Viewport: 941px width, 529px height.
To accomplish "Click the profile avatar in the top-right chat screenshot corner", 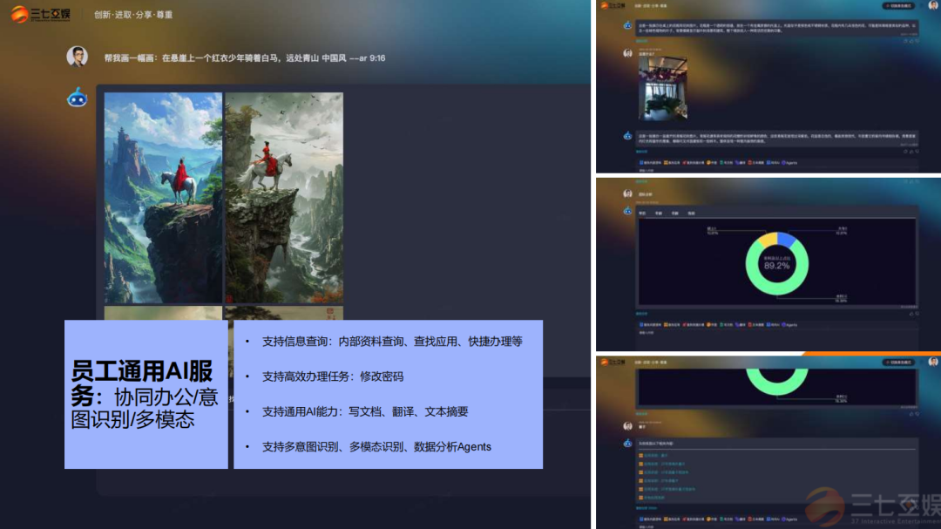I will (932, 5).
